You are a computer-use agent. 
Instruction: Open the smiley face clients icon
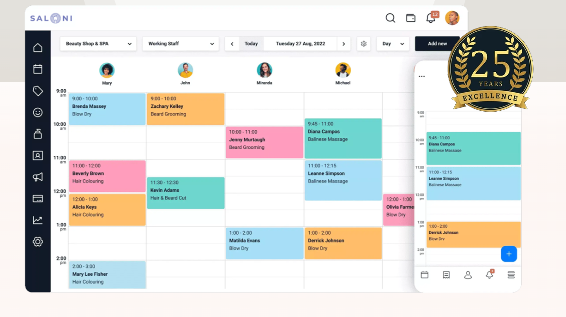tap(38, 113)
